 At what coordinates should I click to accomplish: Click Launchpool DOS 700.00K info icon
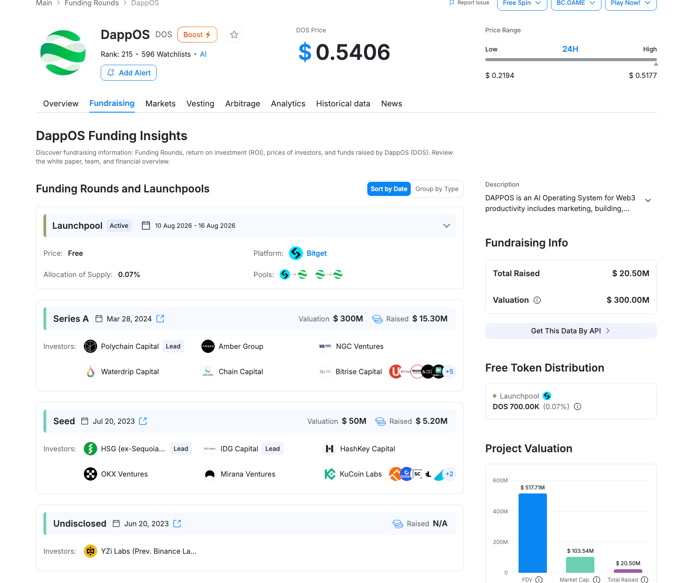pyautogui.click(x=578, y=407)
